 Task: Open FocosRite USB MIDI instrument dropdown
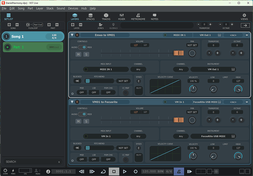click(x=213, y=136)
